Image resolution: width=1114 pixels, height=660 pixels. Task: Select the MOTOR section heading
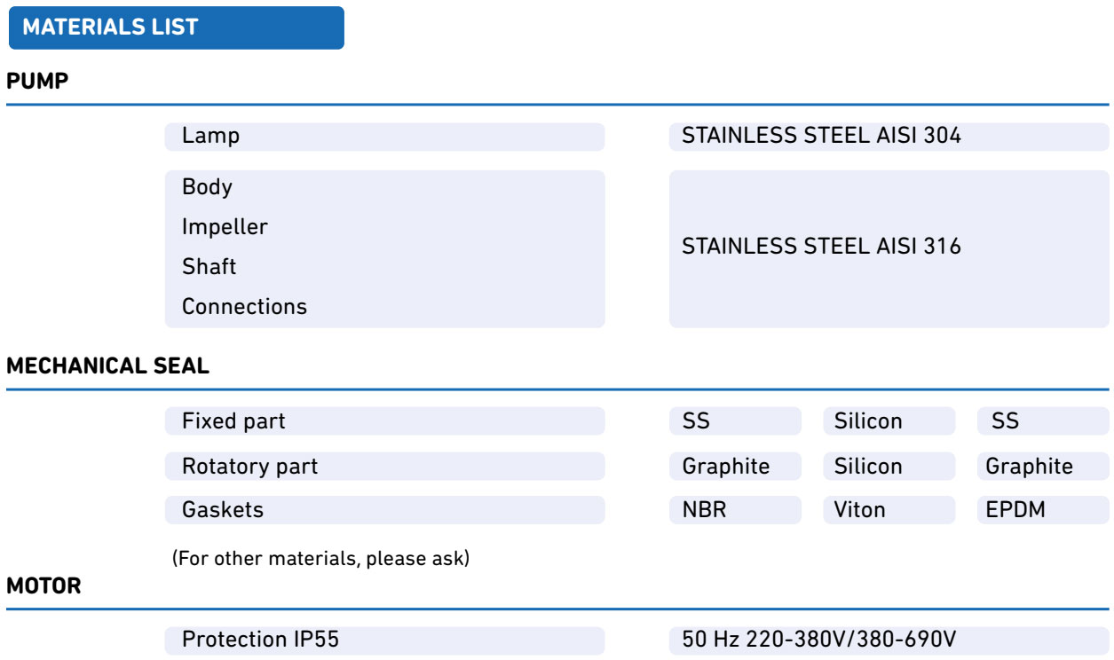coord(43,585)
